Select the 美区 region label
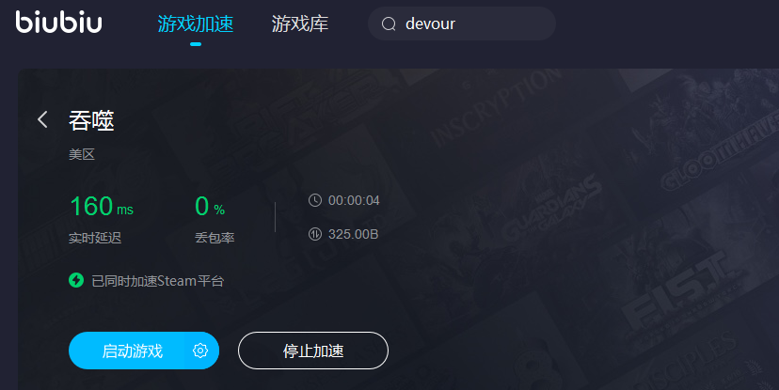 point(82,154)
